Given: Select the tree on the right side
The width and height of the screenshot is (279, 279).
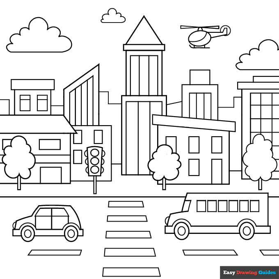Looking at the screenshot, I should click(259, 157).
